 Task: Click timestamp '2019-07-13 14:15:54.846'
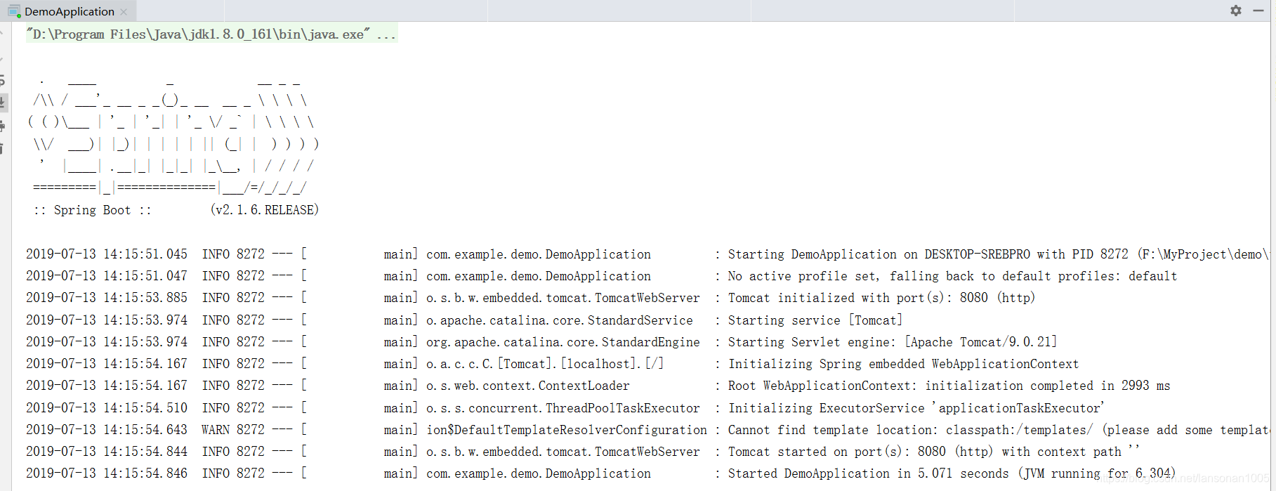[107, 473]
